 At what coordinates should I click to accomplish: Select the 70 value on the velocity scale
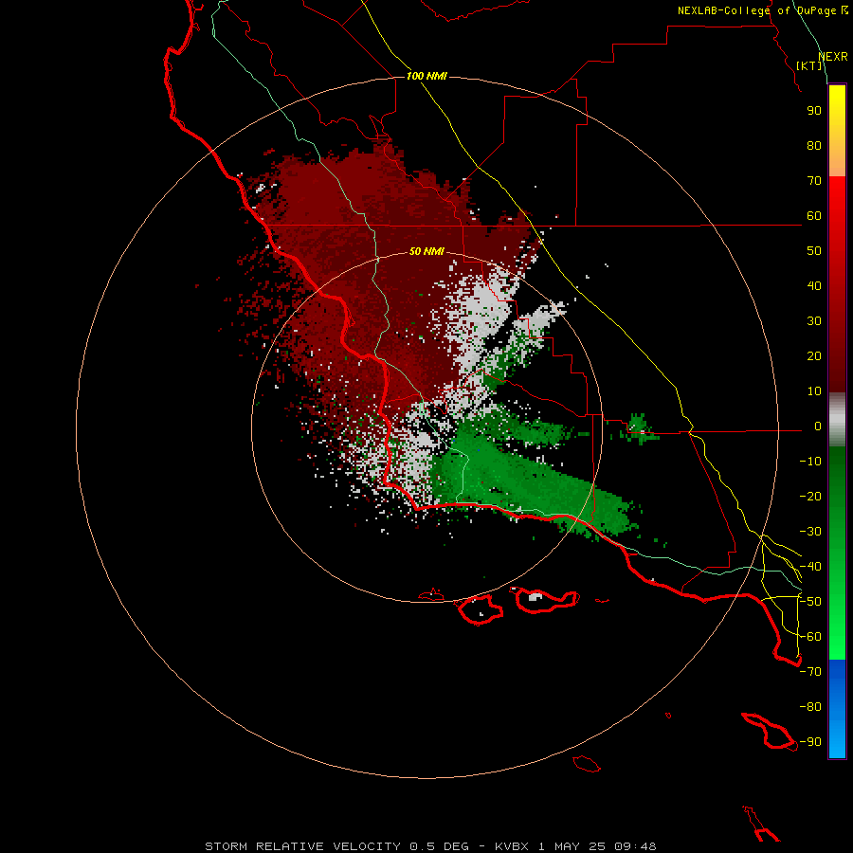[814, 181]
